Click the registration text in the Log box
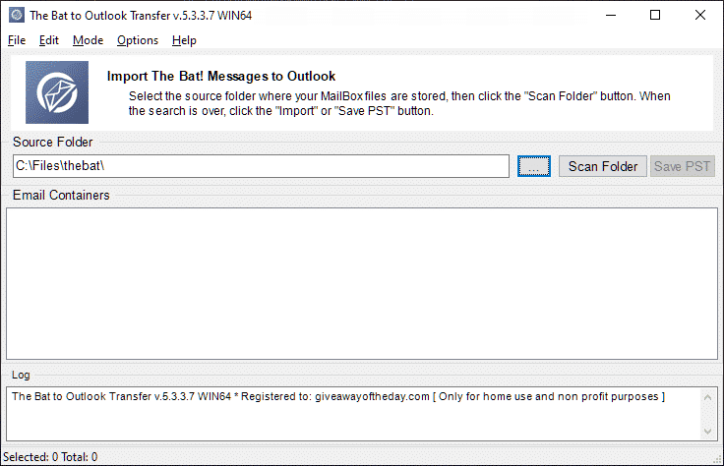 point(338,396)
